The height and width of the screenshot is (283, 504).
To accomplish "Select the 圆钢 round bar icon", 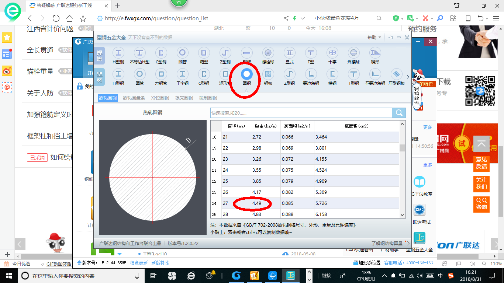I will click(x=246, y=77).
